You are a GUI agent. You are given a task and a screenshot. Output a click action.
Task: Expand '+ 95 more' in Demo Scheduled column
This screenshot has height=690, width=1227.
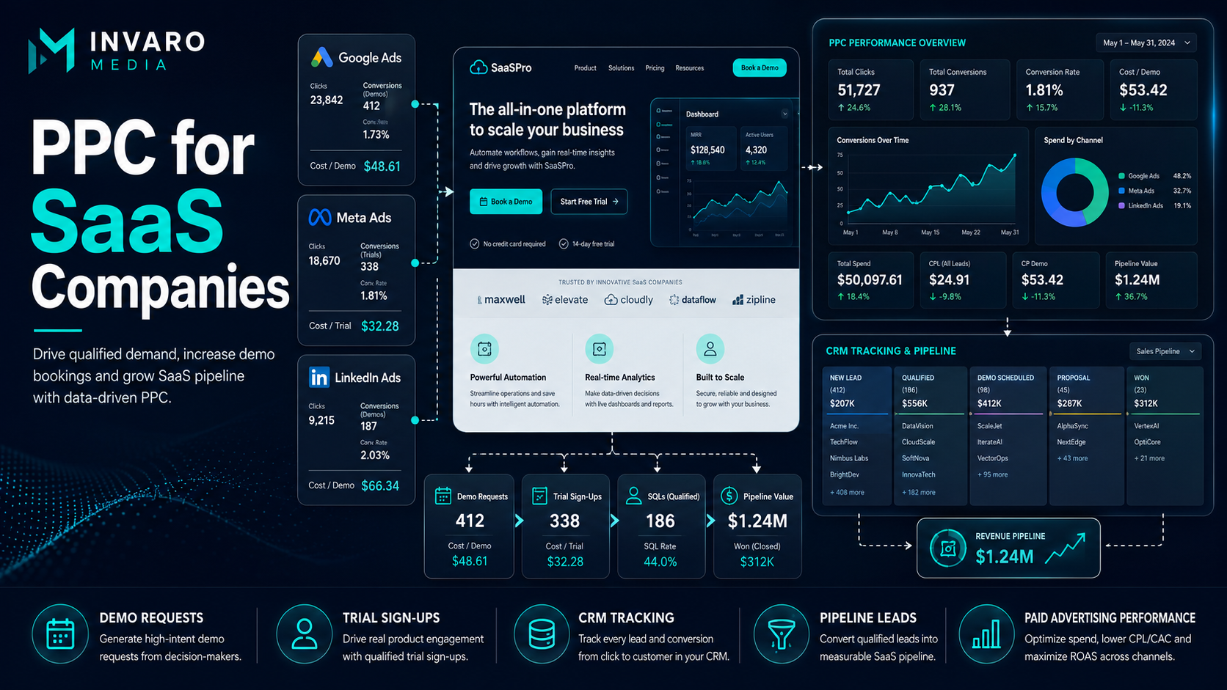(x=993, y=474)
